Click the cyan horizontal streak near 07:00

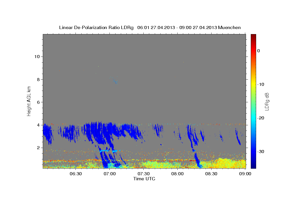(x=108, y=151)
